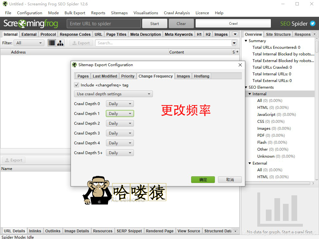Open Crawl Depth 2 frequency dropdown
Image resolution: width=319 pixels, height=239 pixels.
(x=120, y=123)
